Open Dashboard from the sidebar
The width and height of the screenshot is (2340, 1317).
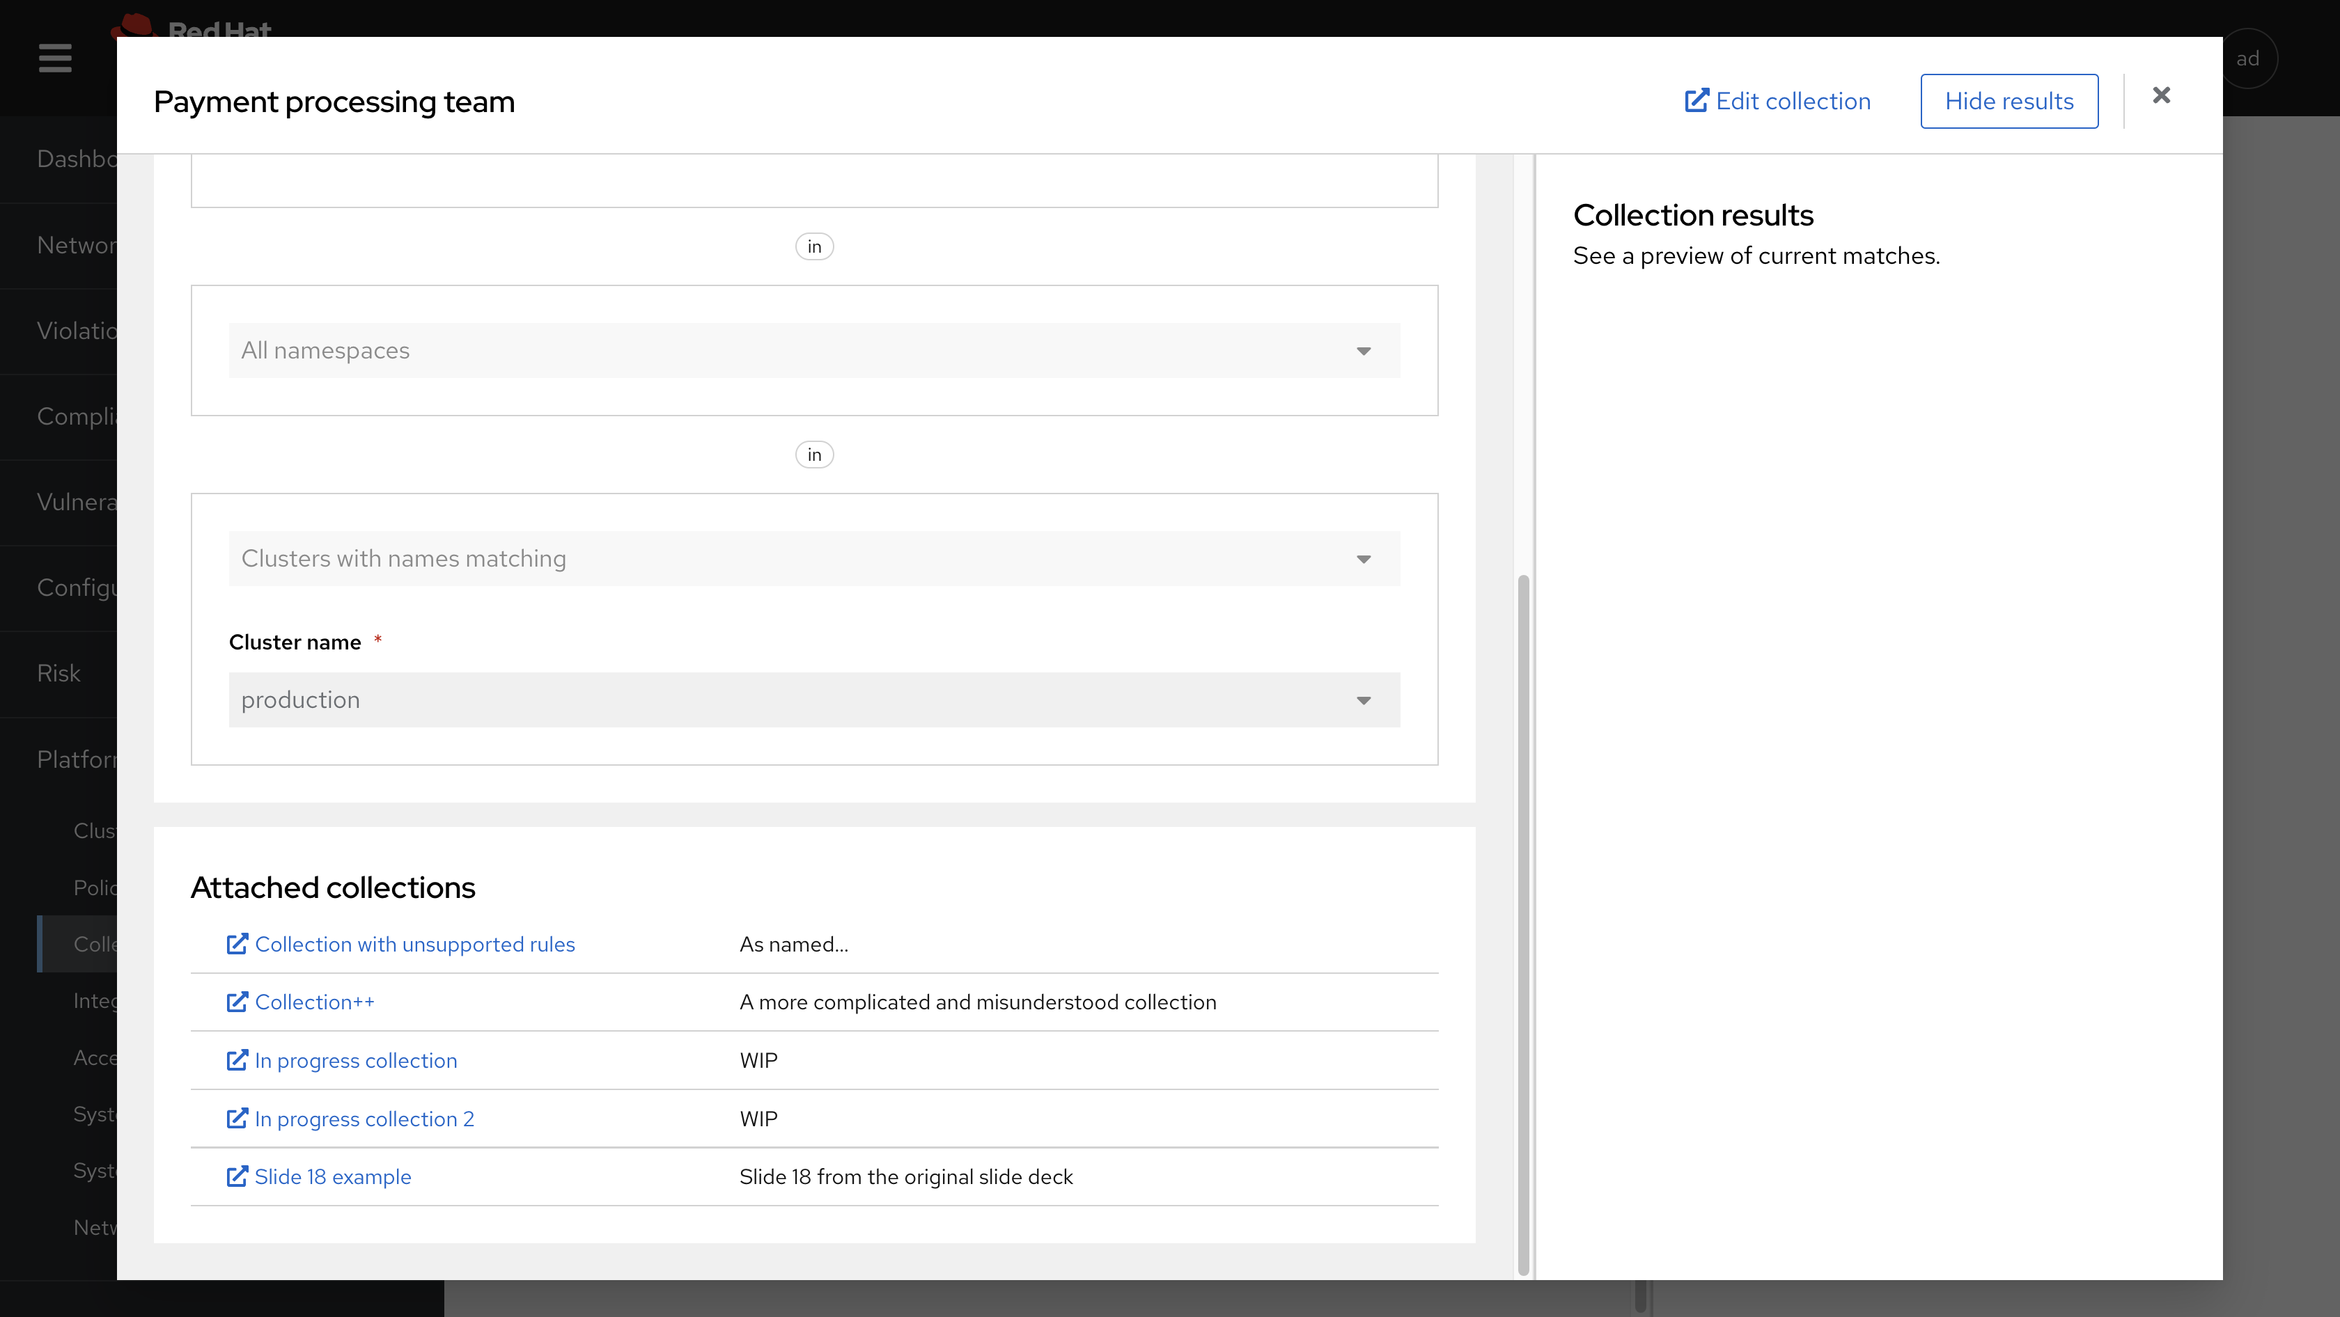77,159
